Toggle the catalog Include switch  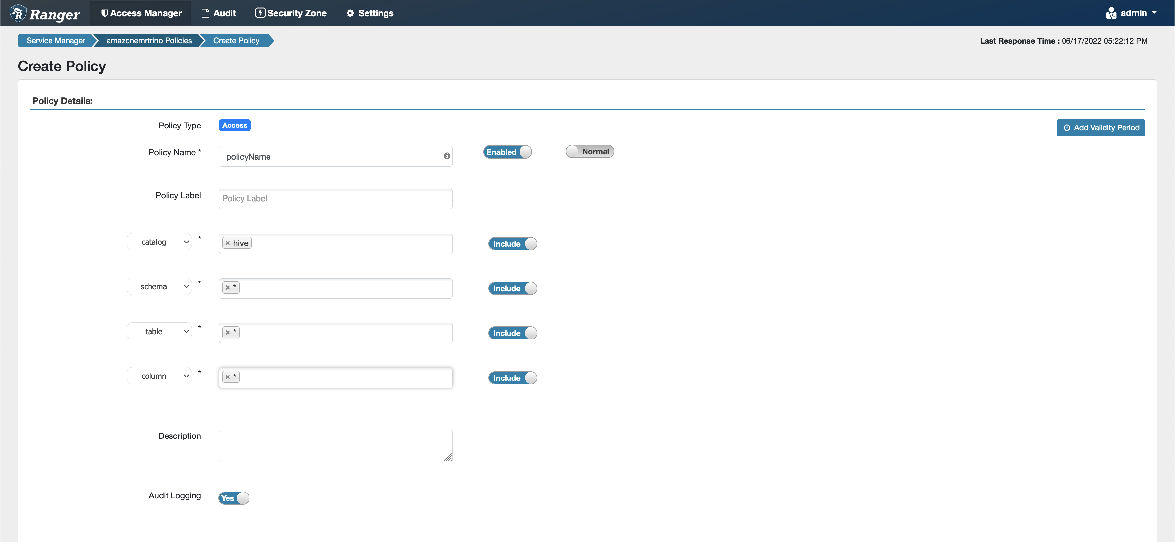click(512, 243)
